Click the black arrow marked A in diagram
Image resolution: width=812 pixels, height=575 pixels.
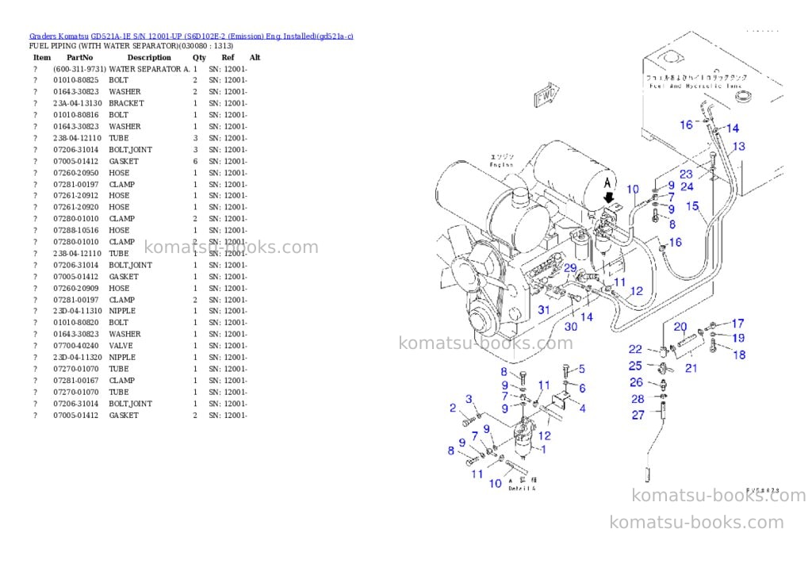click(x=609, y=197)
